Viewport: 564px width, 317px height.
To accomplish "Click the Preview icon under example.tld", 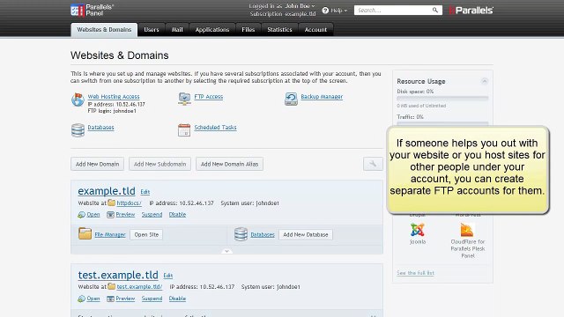I will [x=110, y=215].
